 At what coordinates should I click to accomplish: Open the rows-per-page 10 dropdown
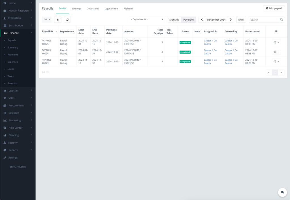pyautogui.click(x=47, y=19)
